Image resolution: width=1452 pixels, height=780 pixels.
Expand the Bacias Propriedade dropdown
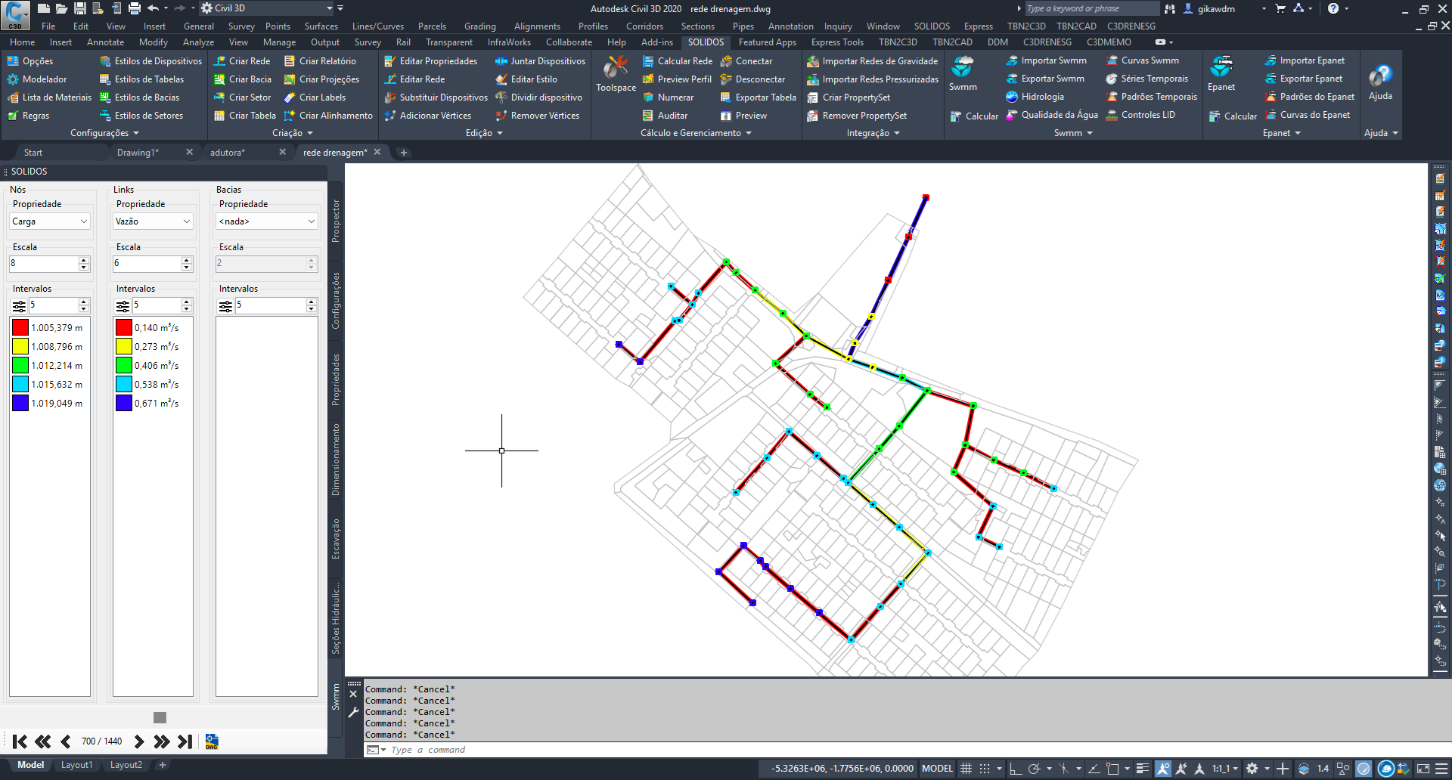pos(266,221)
